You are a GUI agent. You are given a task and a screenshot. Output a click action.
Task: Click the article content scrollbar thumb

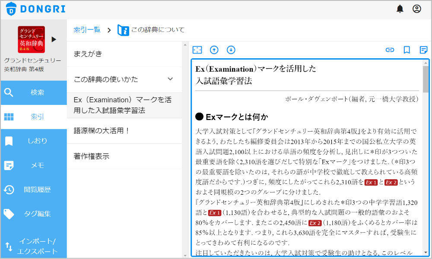426,79
